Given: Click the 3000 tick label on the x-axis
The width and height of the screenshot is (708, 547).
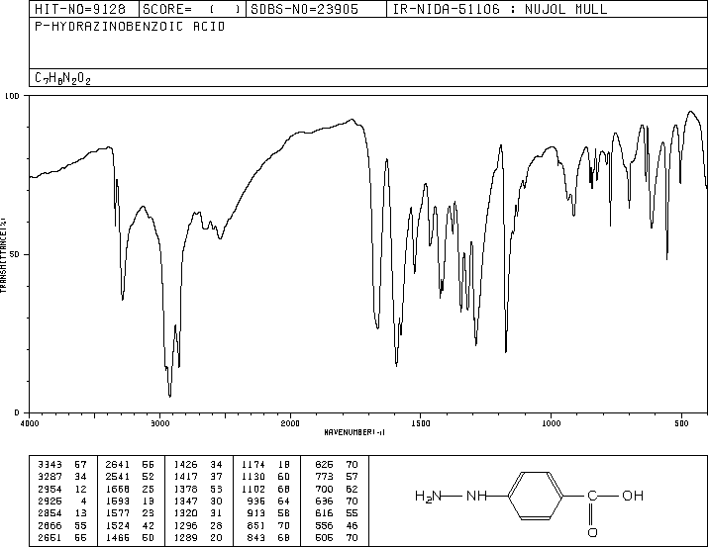Looking at the screenshot, I should (x=159, y=423).
